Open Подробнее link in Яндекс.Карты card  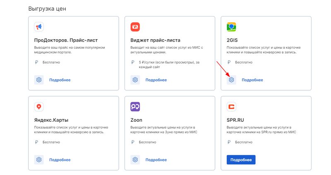tap(60, 160)
